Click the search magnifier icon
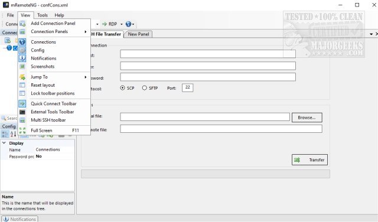This screenshot has height=222, width=378. coord(4,118)
